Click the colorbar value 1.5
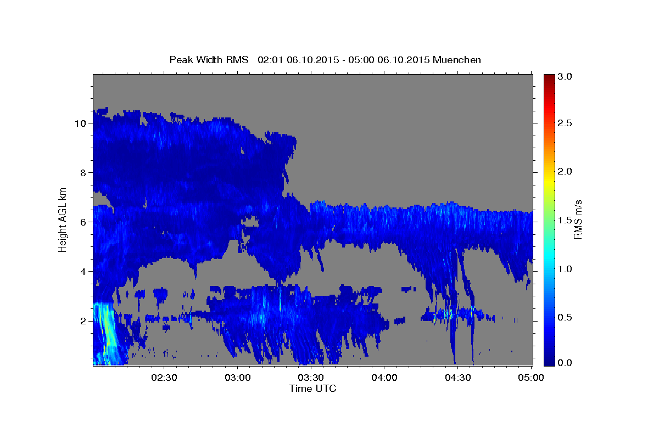Viewport: 659px width, 439px height. [566, 221]
